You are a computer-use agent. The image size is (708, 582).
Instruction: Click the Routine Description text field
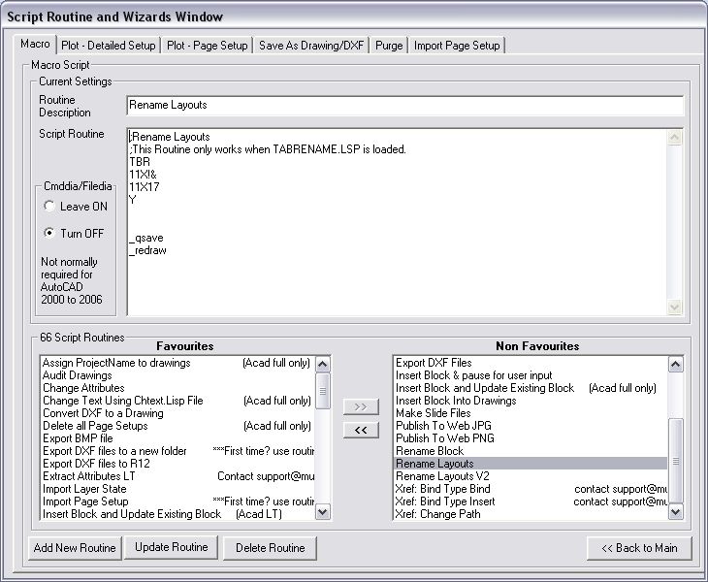click(x=404, y=105)
